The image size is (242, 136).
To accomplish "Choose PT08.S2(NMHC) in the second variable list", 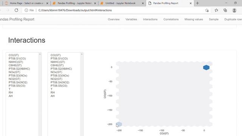I will pyautogui.click(x=61, y=69).
